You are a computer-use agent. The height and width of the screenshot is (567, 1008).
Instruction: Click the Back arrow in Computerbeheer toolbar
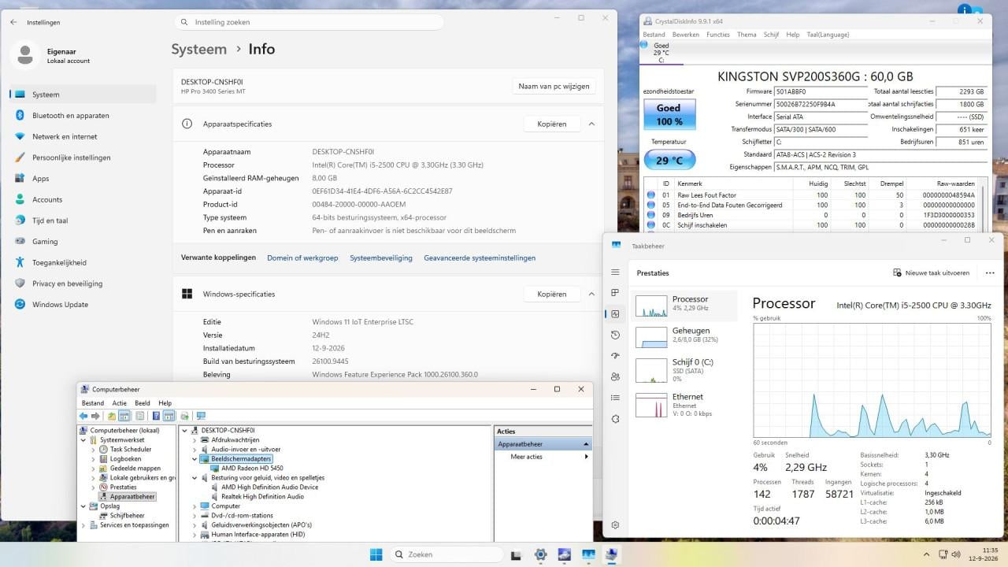point(83,416)
